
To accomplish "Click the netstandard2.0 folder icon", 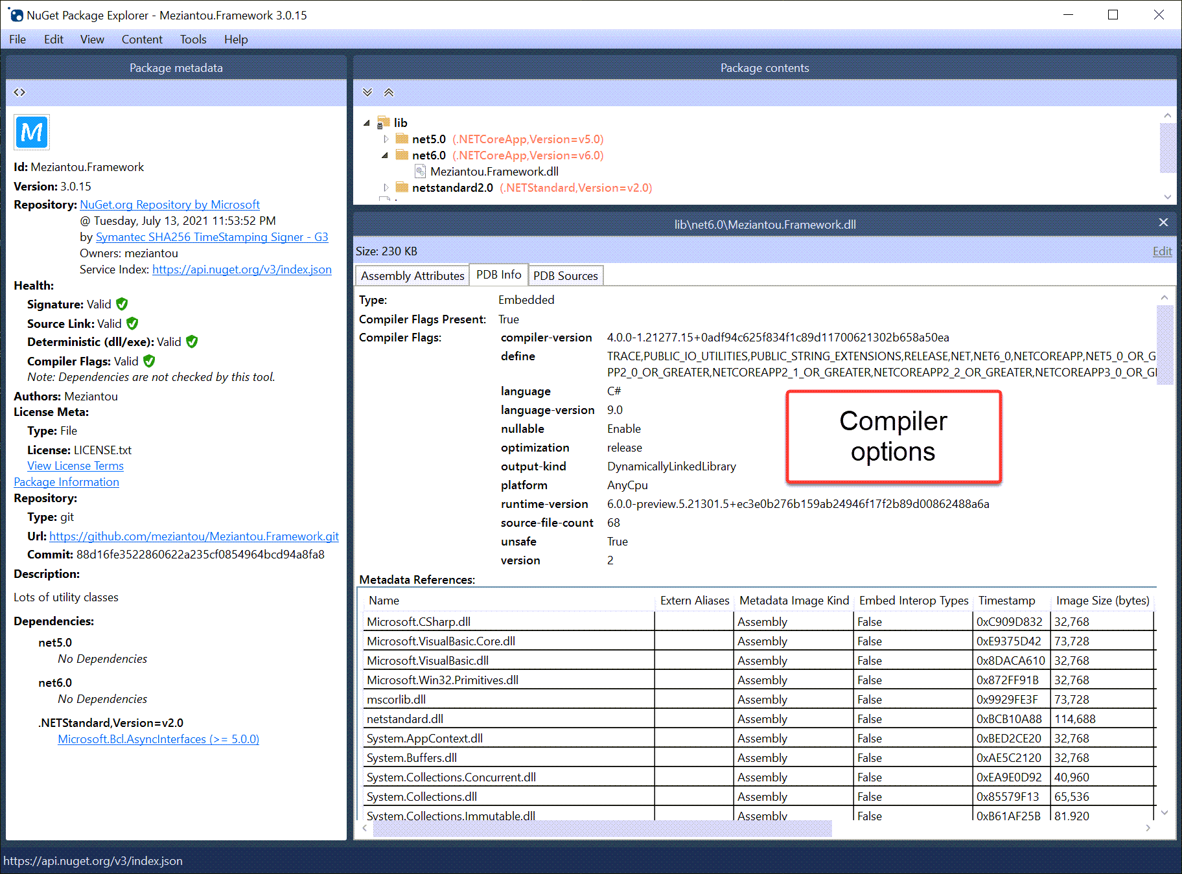I will tap(401, 187).
